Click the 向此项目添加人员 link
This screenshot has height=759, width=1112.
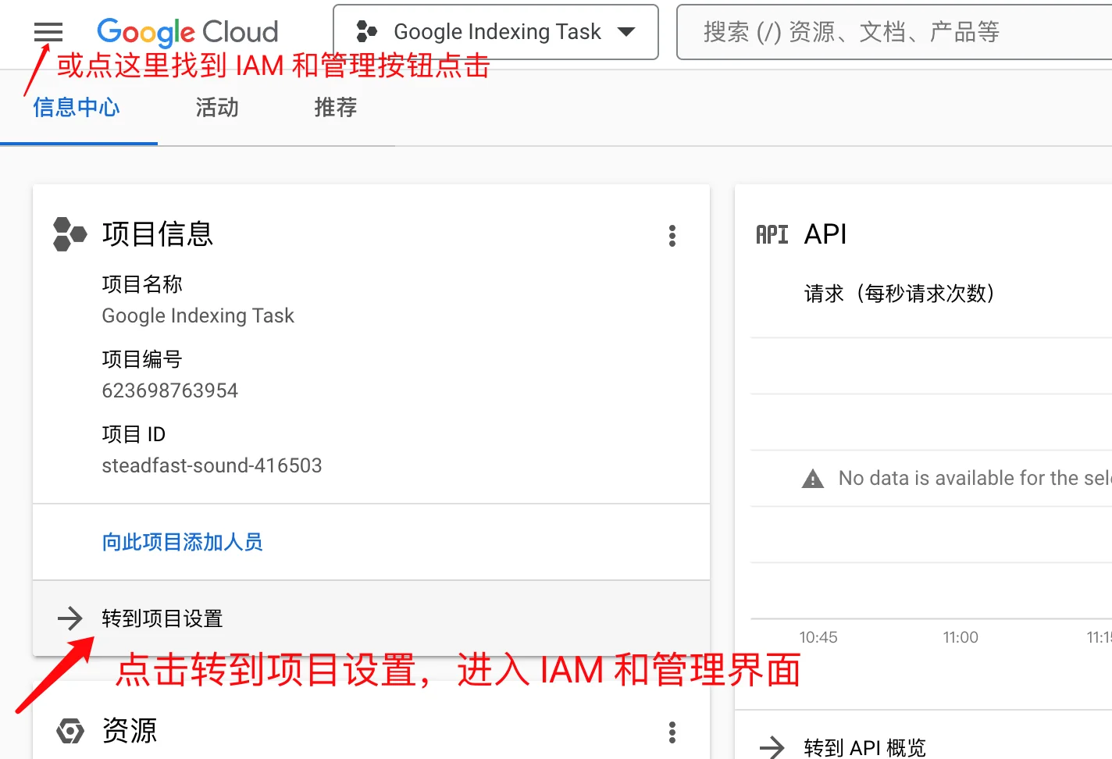point(183,542)
